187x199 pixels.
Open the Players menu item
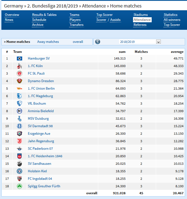[75, 20]
